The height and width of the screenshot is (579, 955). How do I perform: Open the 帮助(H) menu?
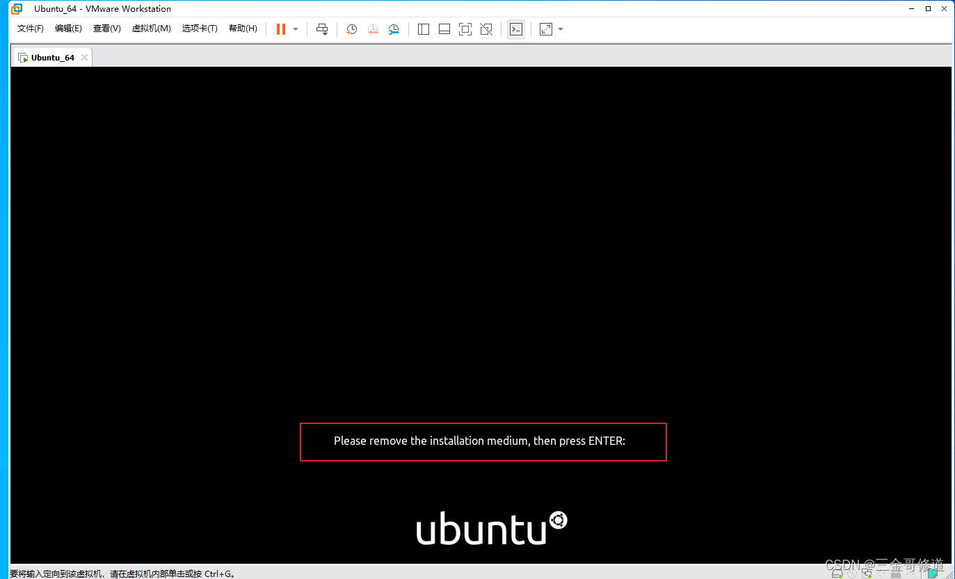pos(242,28)
